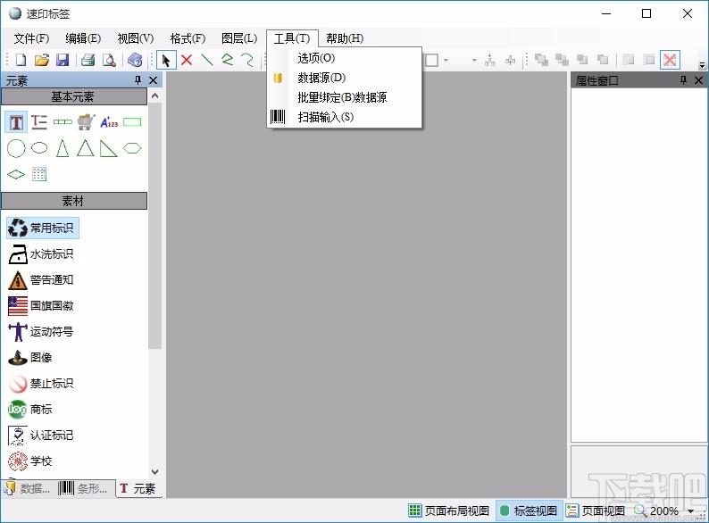Image resolution: width=709 pixels, height=523 pixels.
Task: Insert the hexagon shape element
Action: pos(132,148)
